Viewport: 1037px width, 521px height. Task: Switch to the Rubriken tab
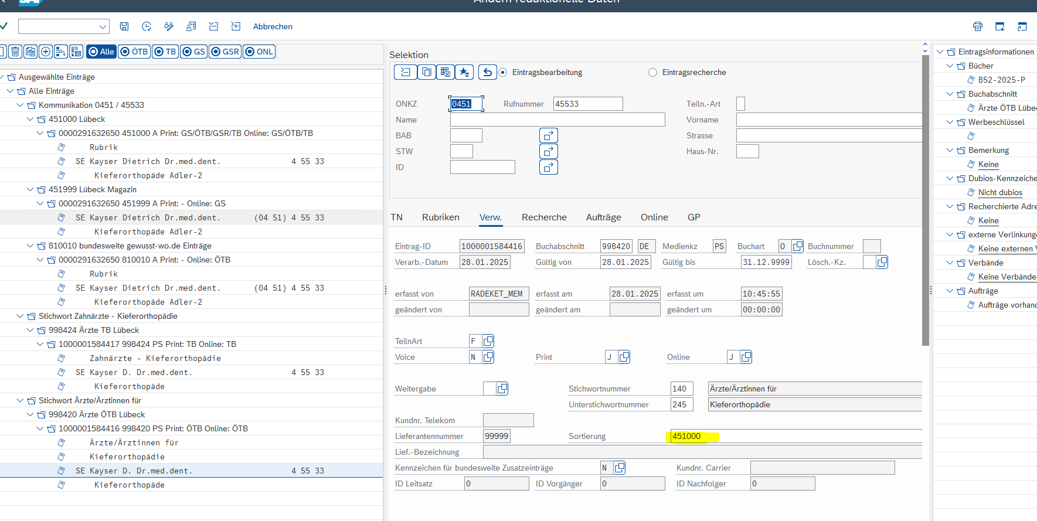click(x=441, y=217)
